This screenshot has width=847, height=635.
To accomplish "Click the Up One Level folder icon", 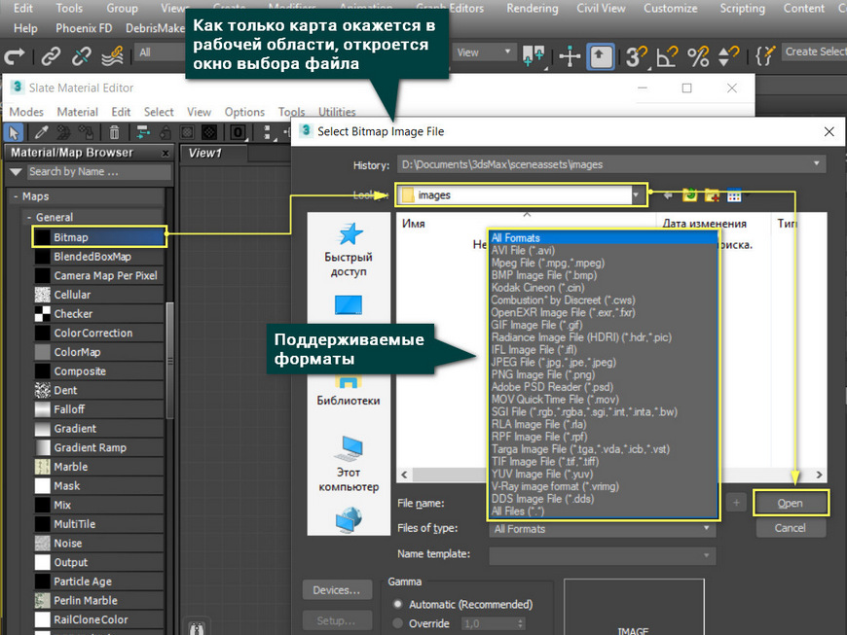I will (x=690, y=195).
